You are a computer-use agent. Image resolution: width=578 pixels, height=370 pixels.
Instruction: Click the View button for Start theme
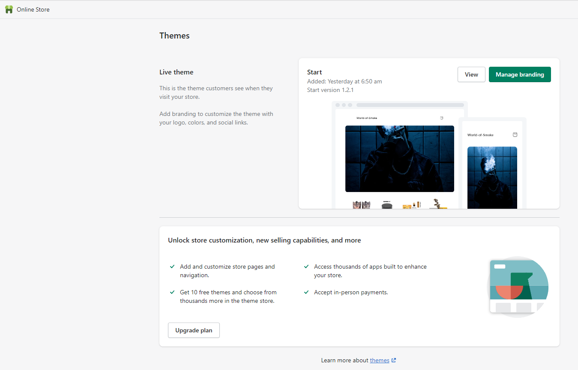(x=471, y=74)
